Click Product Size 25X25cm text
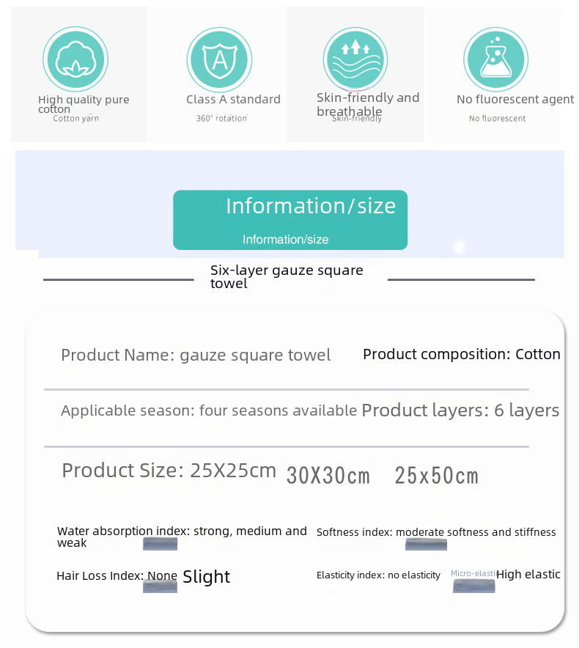The height and width of the screenshot is (648, 579). click(x=169, y=471)
